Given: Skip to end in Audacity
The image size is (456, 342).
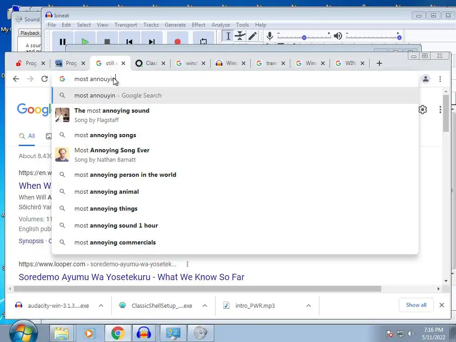Looking at the screenshot, I should pyautogui.click(x=152, y=38).
